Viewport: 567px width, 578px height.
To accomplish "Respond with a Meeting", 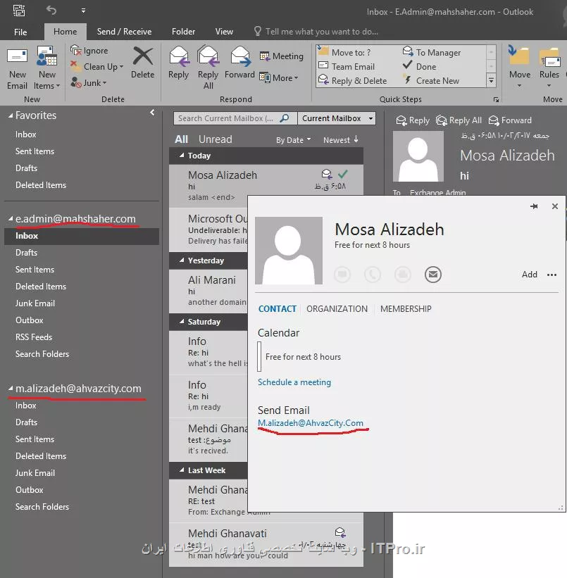I will [281, 56].
